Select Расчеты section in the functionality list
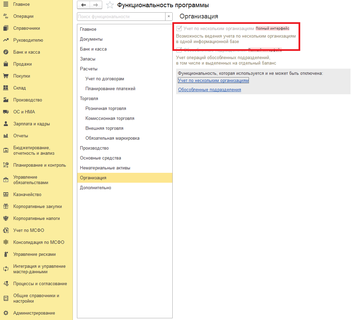357x320 pixels. (89, 69)
